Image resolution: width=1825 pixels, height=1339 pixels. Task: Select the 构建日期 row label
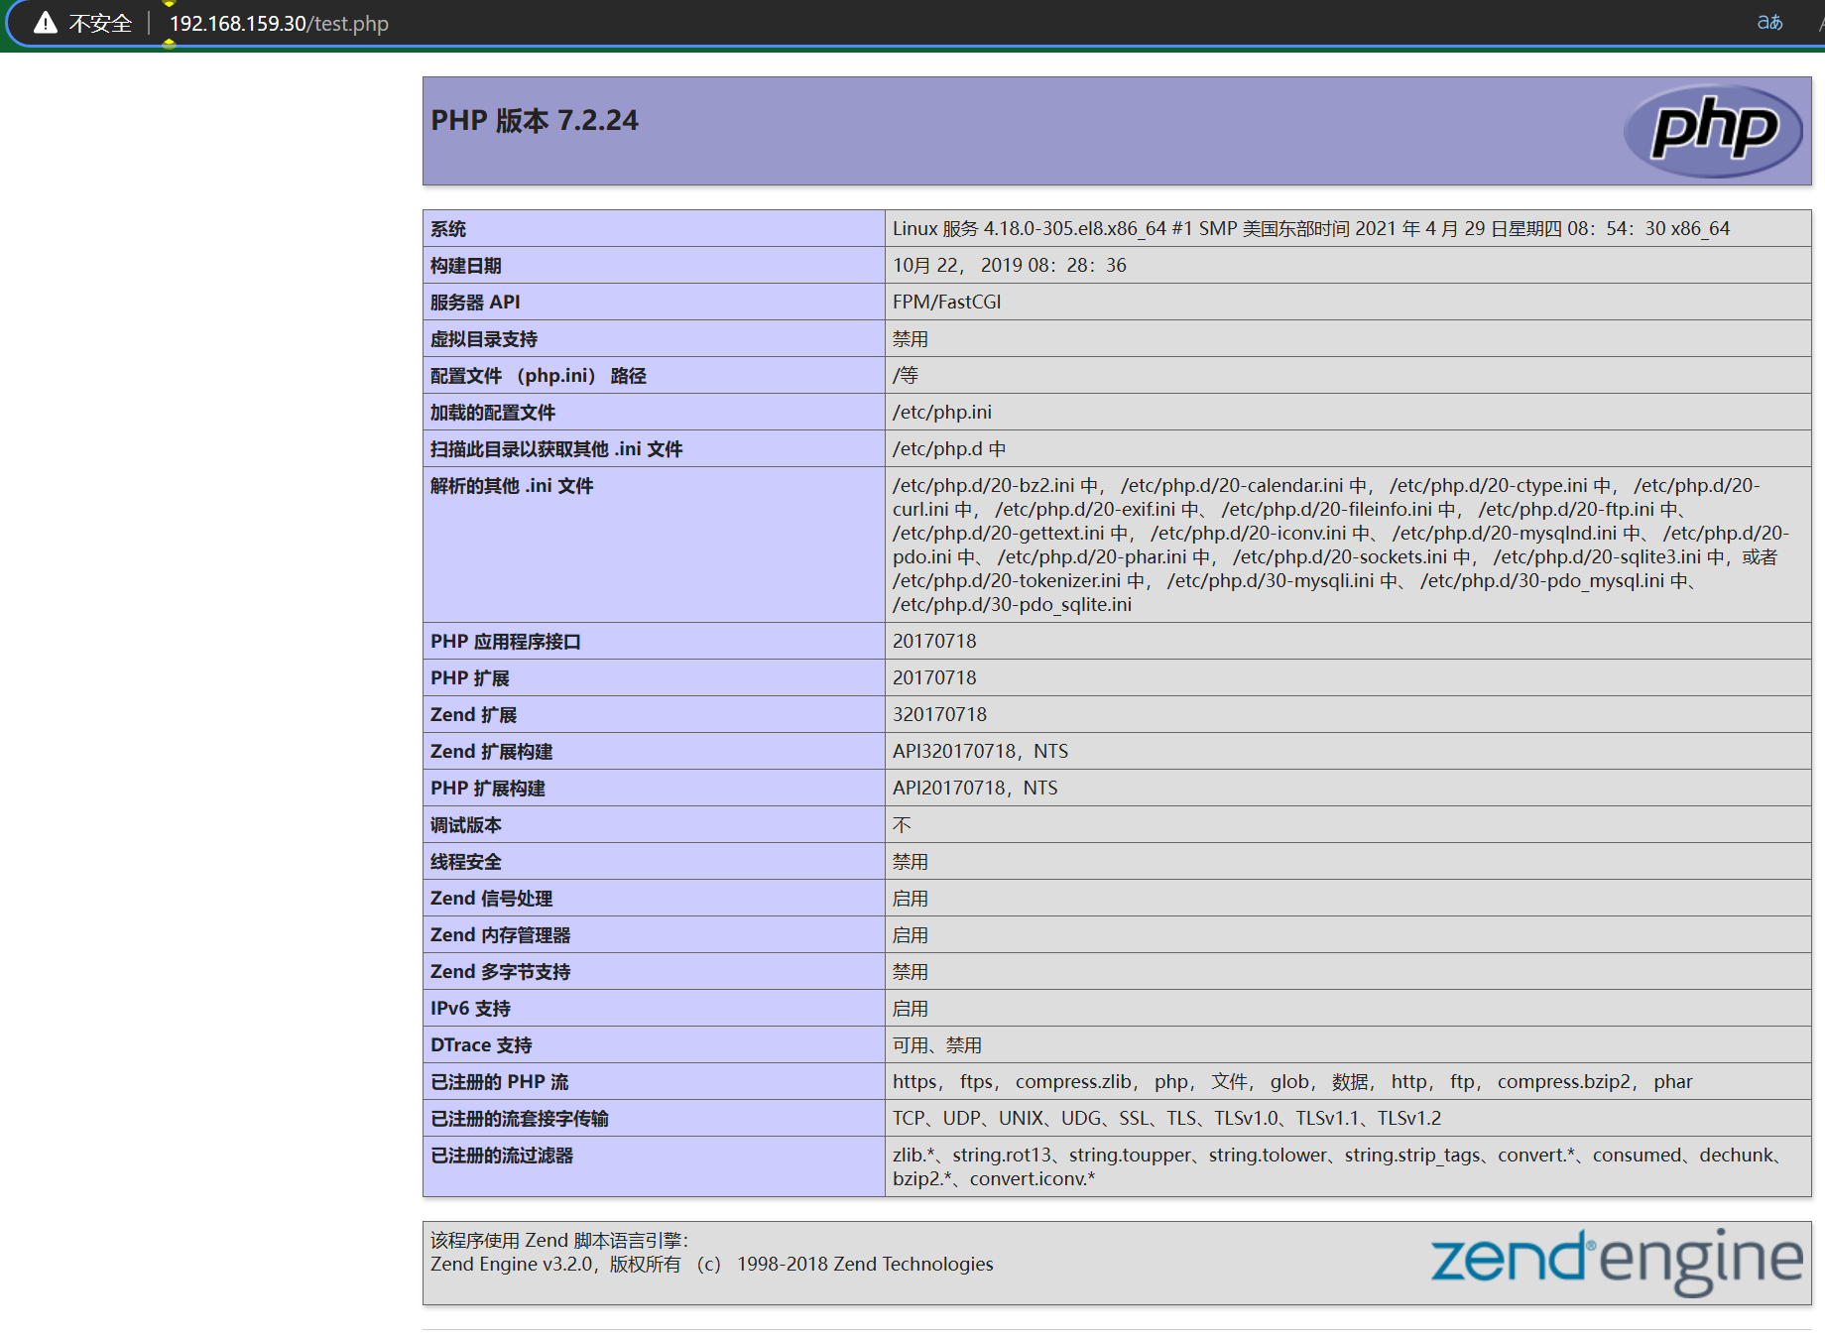466,265
